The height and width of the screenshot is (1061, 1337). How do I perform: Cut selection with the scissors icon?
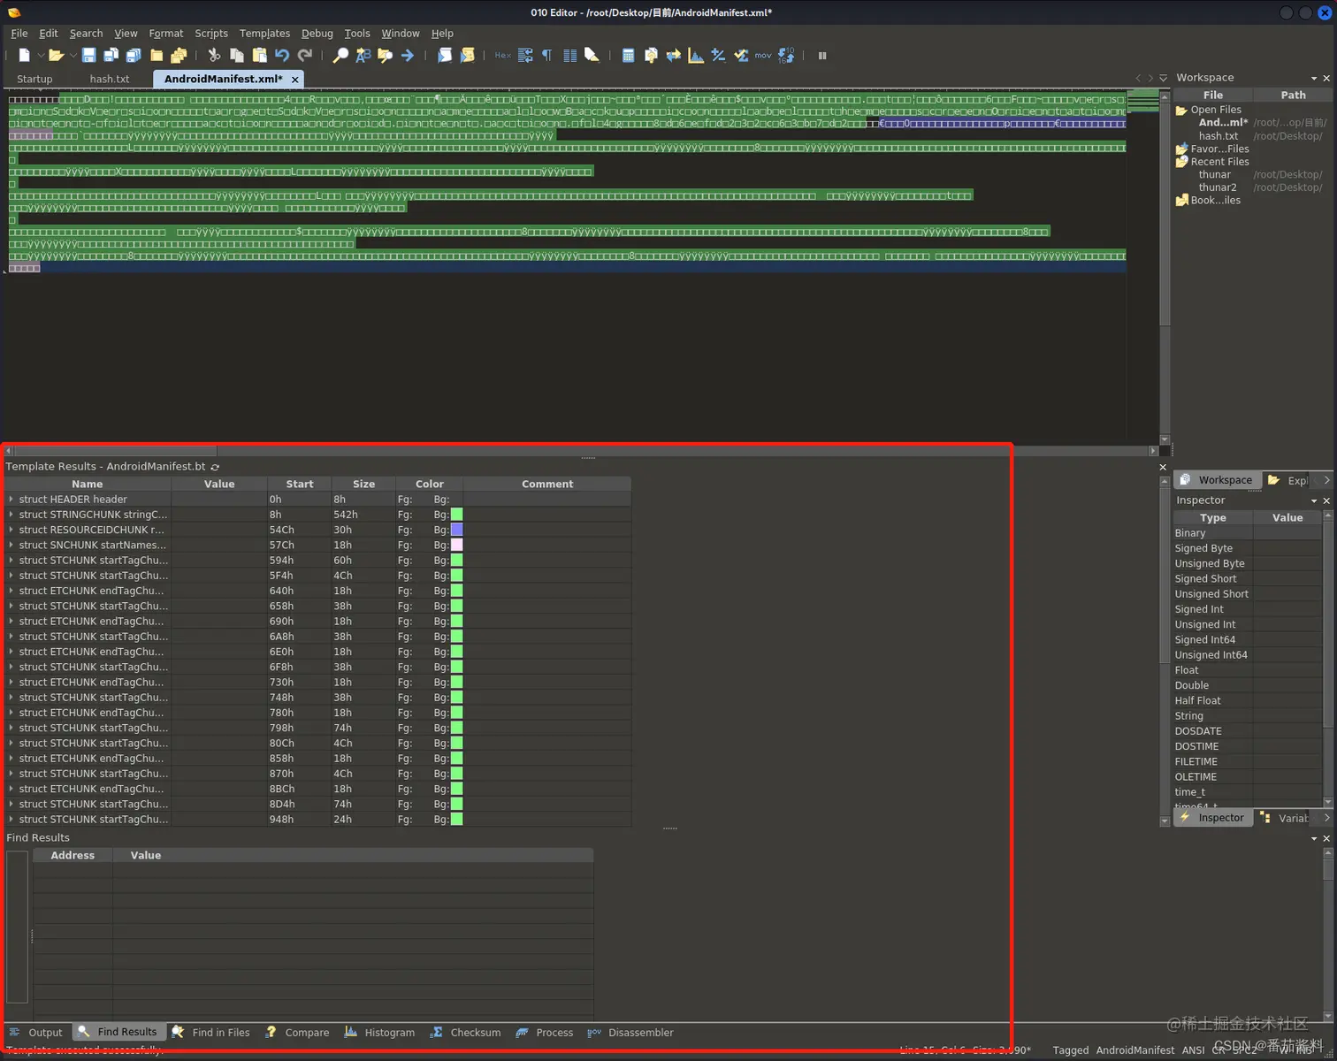pyautogui.click(x=214, y=55)
